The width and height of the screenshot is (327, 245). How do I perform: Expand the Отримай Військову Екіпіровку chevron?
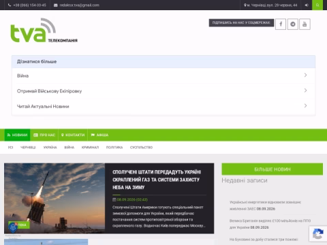305,91
